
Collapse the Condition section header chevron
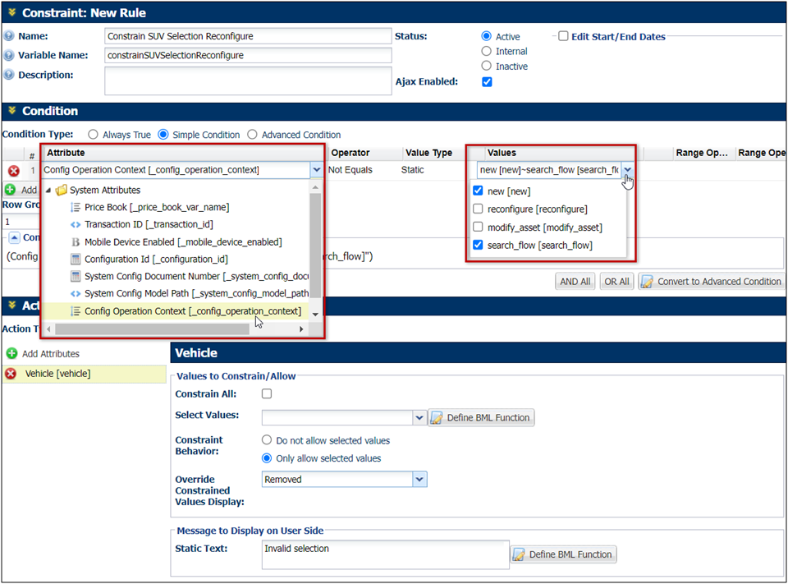coord(11,112)
